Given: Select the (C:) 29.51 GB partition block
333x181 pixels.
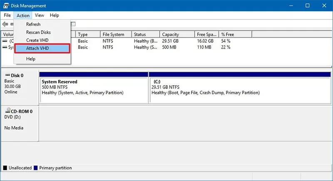Looking at the screenshot, I should tap(240, 88).
